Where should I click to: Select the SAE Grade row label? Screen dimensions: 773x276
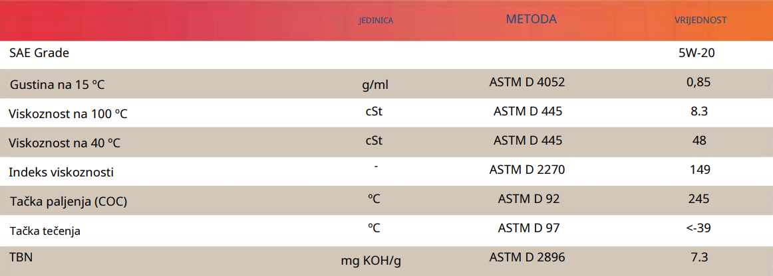click(x=39, y=52)
